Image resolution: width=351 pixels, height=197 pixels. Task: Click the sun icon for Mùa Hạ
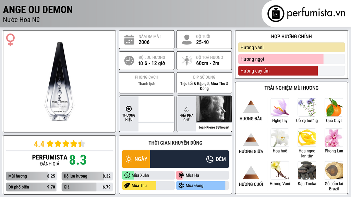coord(181,175)
